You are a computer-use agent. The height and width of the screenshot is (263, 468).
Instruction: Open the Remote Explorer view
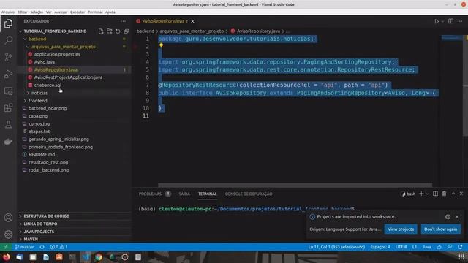(8, 91)
